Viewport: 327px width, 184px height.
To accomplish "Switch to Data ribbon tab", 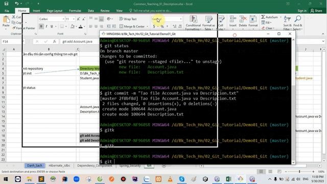I will pyautogui.click(x=91, y=11).
